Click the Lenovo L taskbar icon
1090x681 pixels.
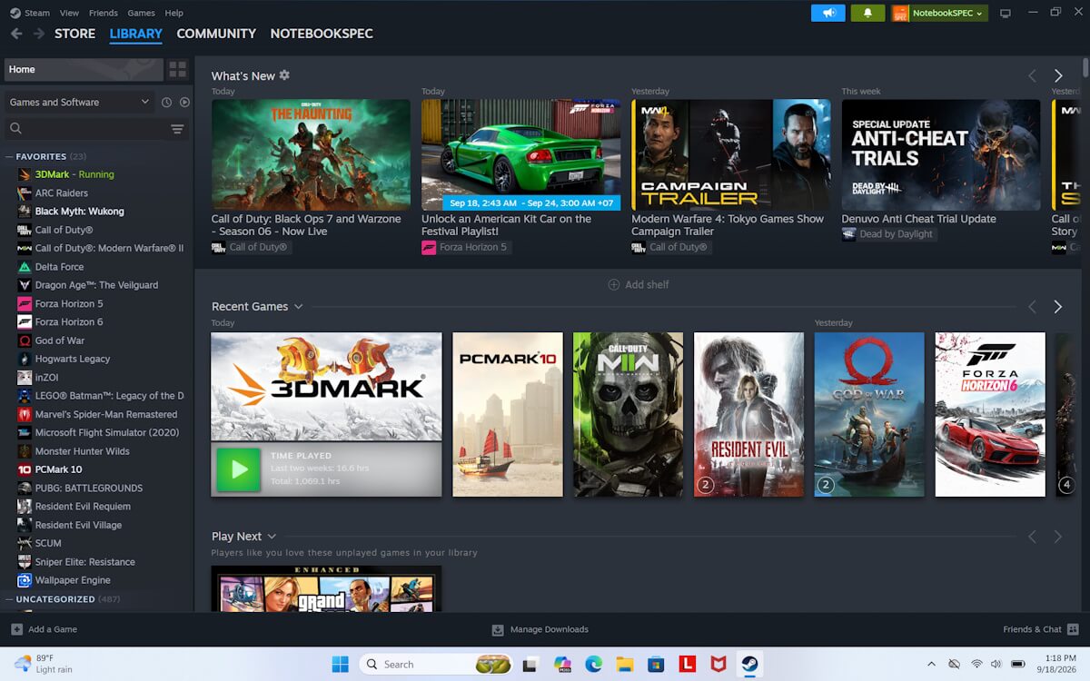688,665
